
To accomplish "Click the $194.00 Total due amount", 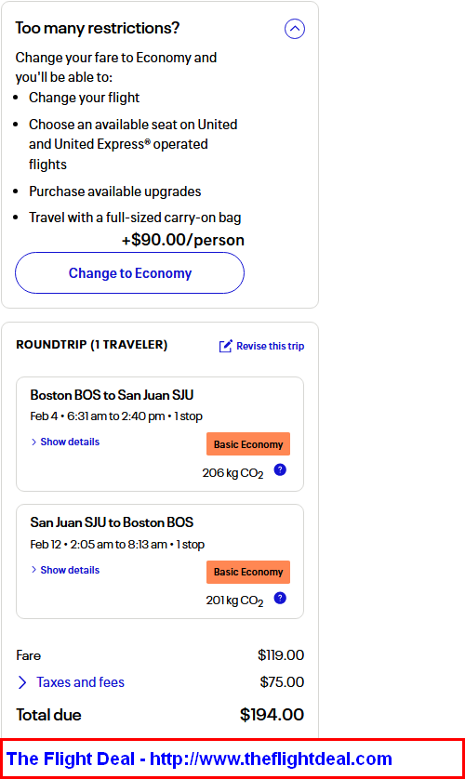I will pos(272,715).
